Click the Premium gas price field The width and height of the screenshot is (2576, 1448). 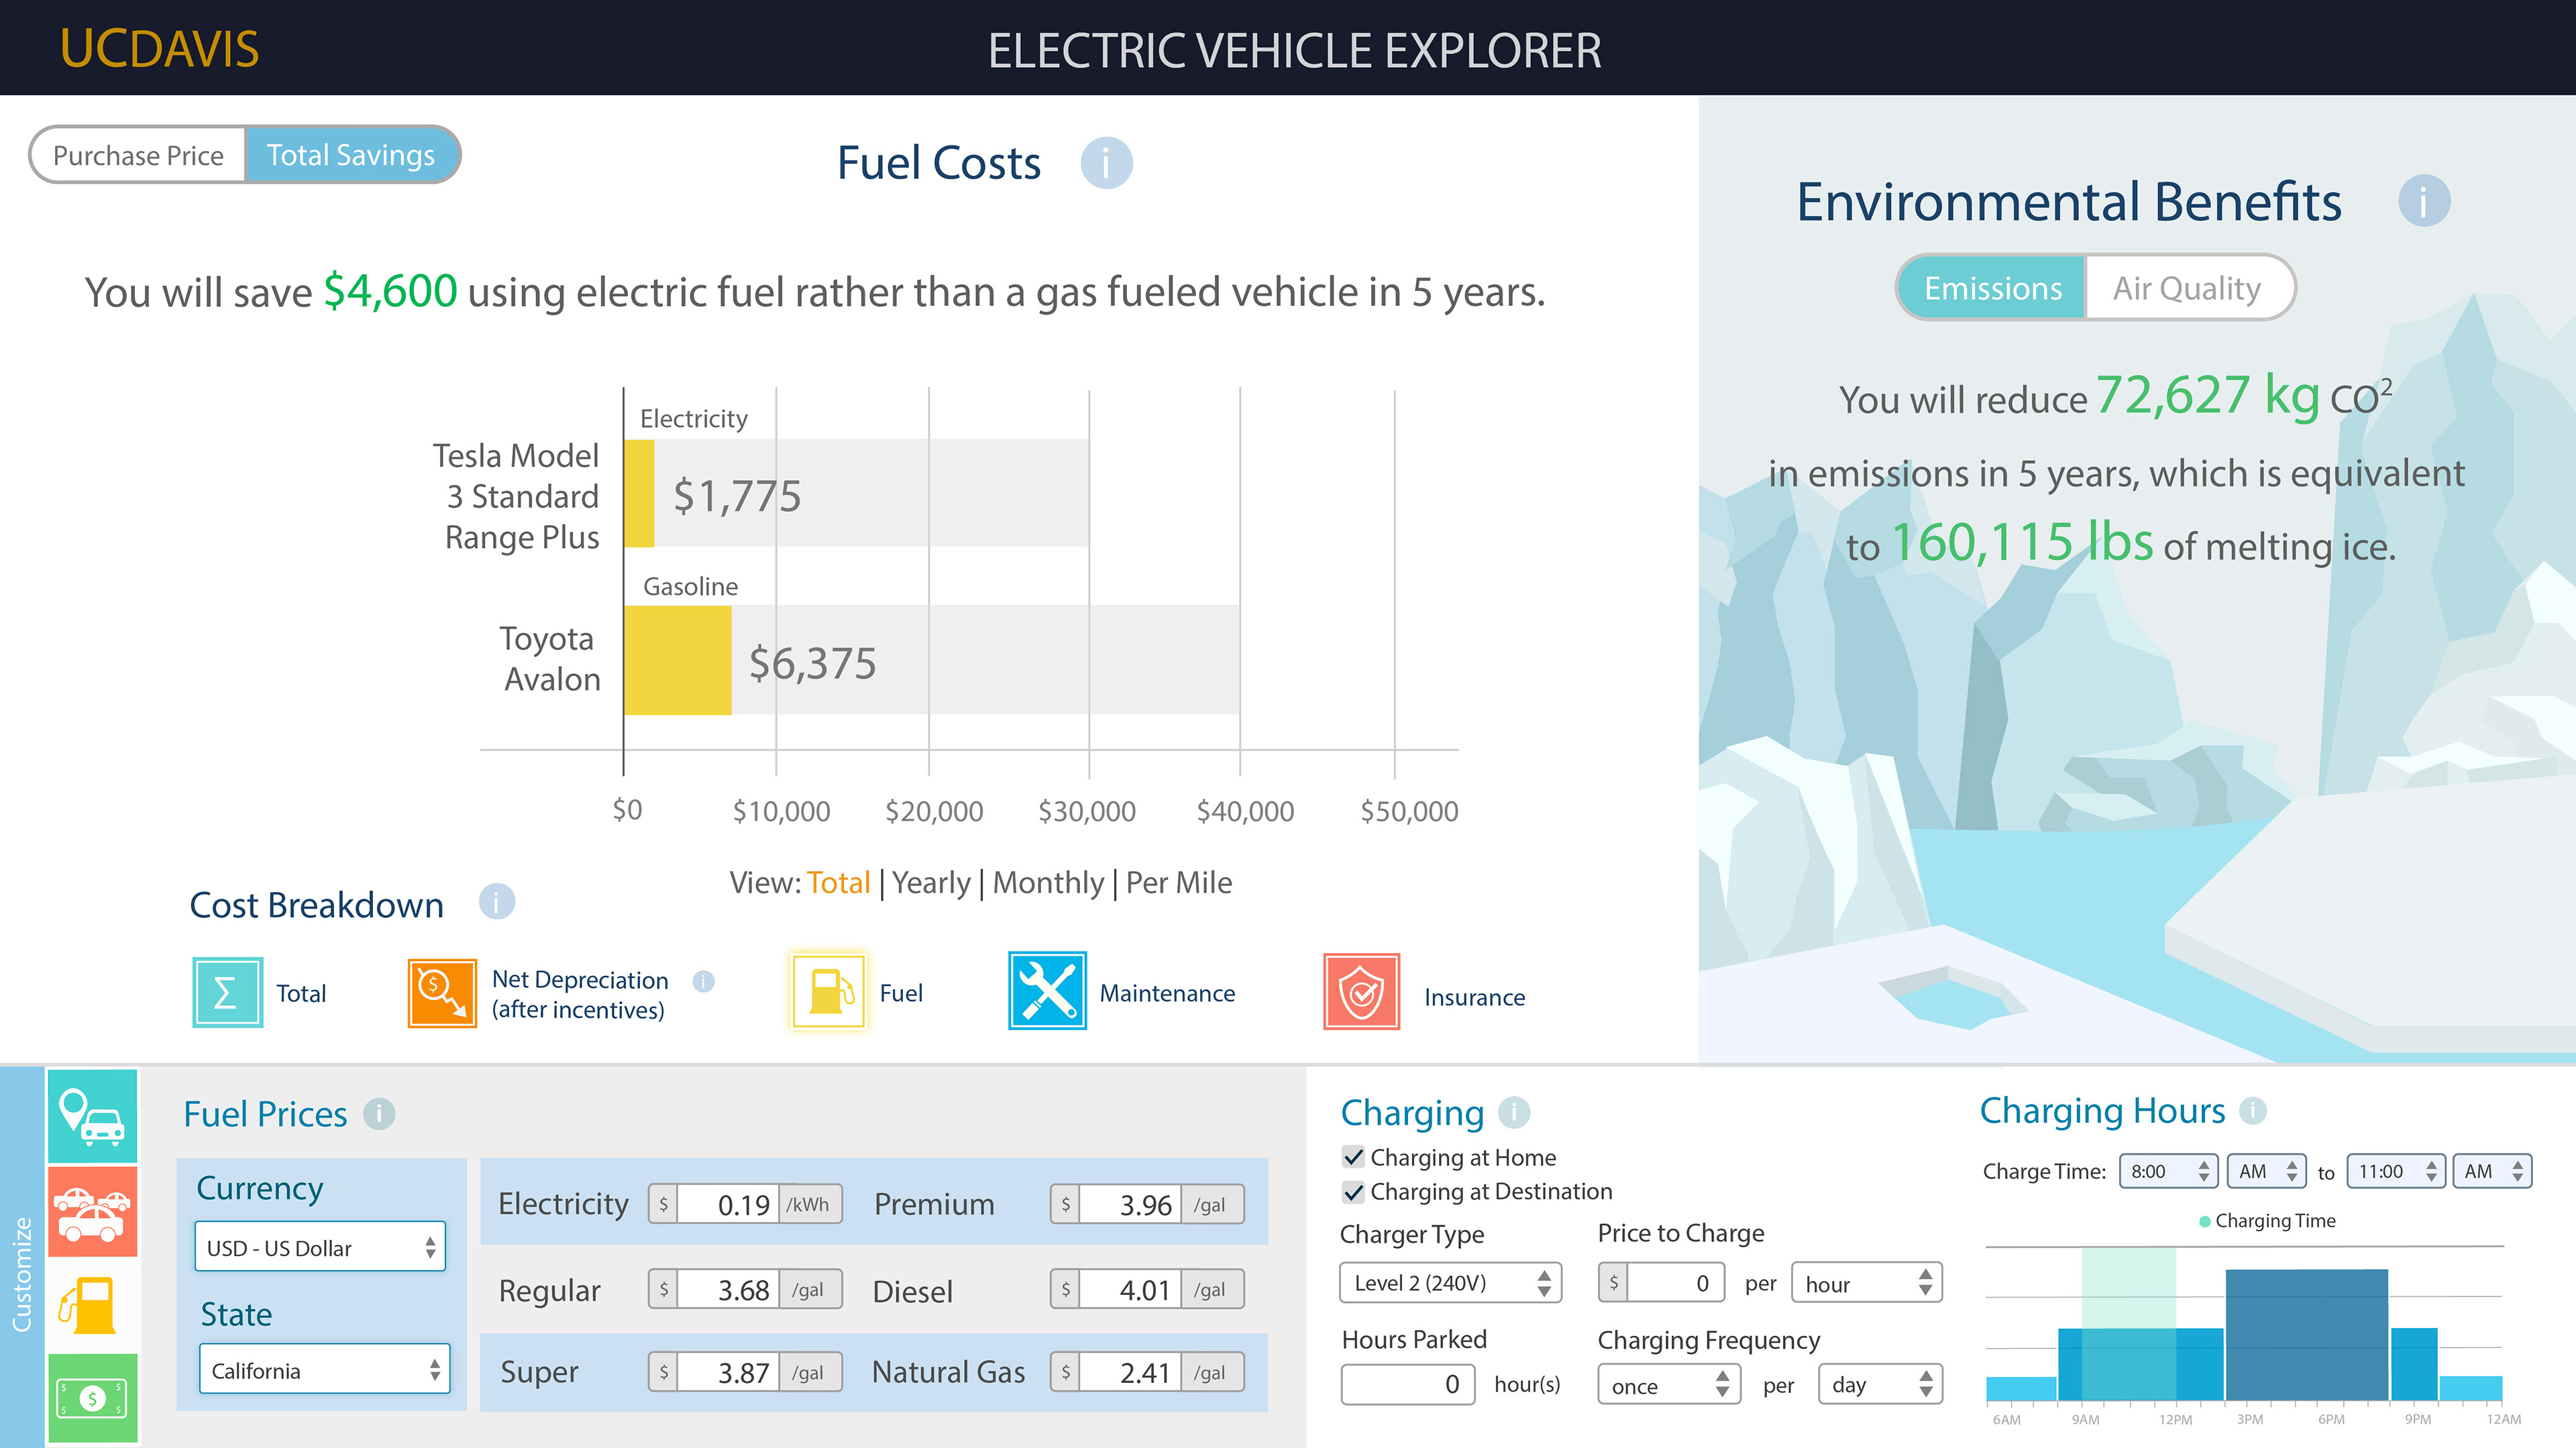pos(1129,1204)
